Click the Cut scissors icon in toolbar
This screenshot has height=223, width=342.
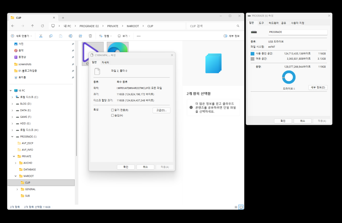(x=41, y=36)
